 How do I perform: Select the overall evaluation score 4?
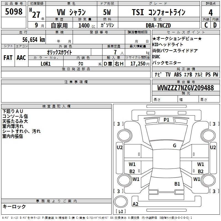pyautogui.click(x=211, y=12)
